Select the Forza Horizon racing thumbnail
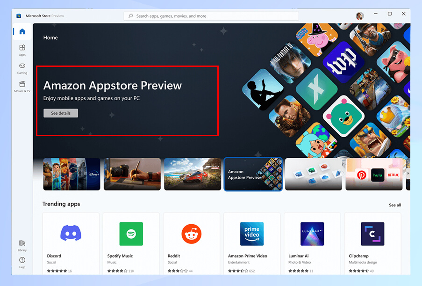 (x=193, y=174)
